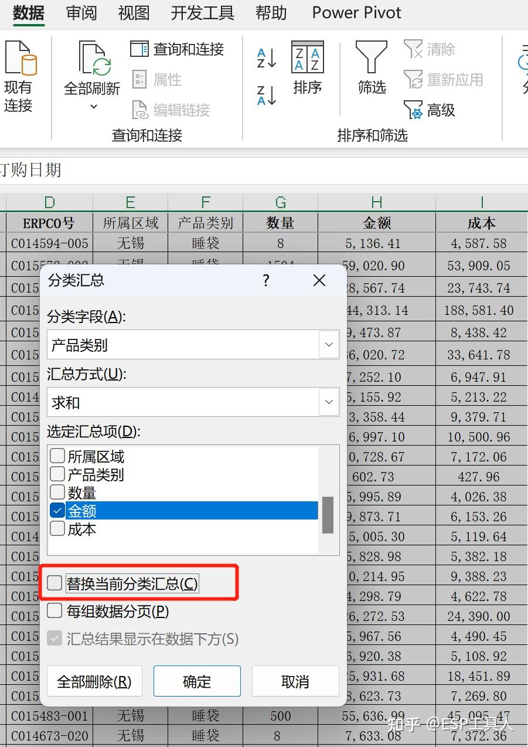Select cell C014594-005
This screenshot has height=747, width=528.
click(x=49, y=243)
